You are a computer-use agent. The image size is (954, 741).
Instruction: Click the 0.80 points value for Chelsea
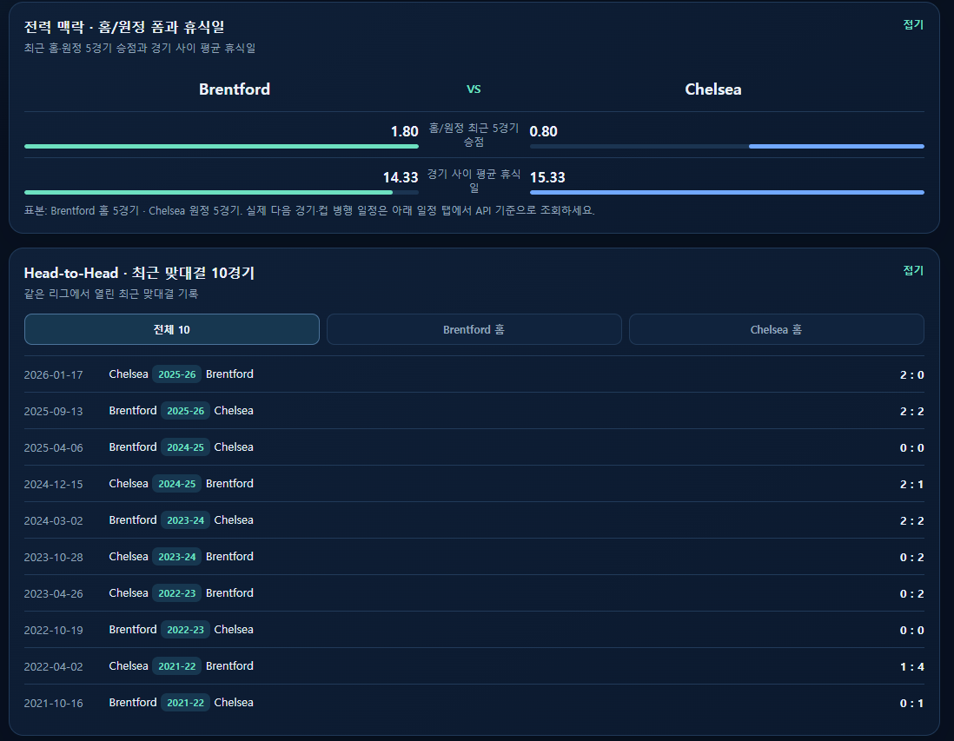point(543,131)
